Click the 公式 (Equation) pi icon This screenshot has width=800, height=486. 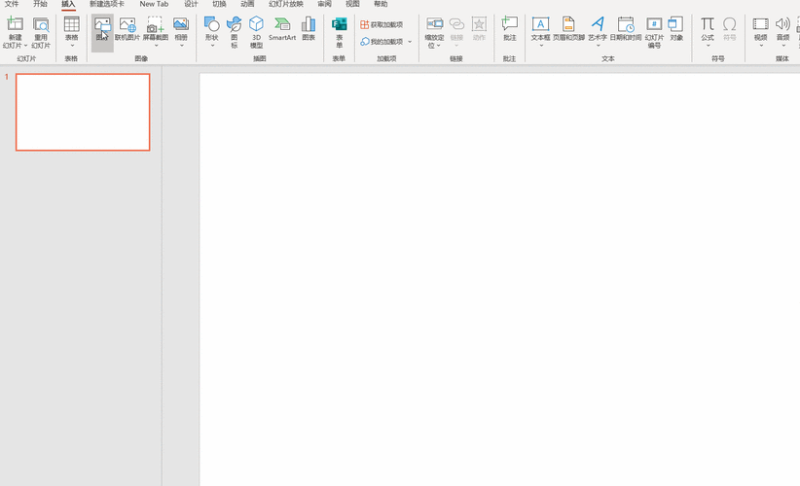pyautogui.click(x=708, y=23)
